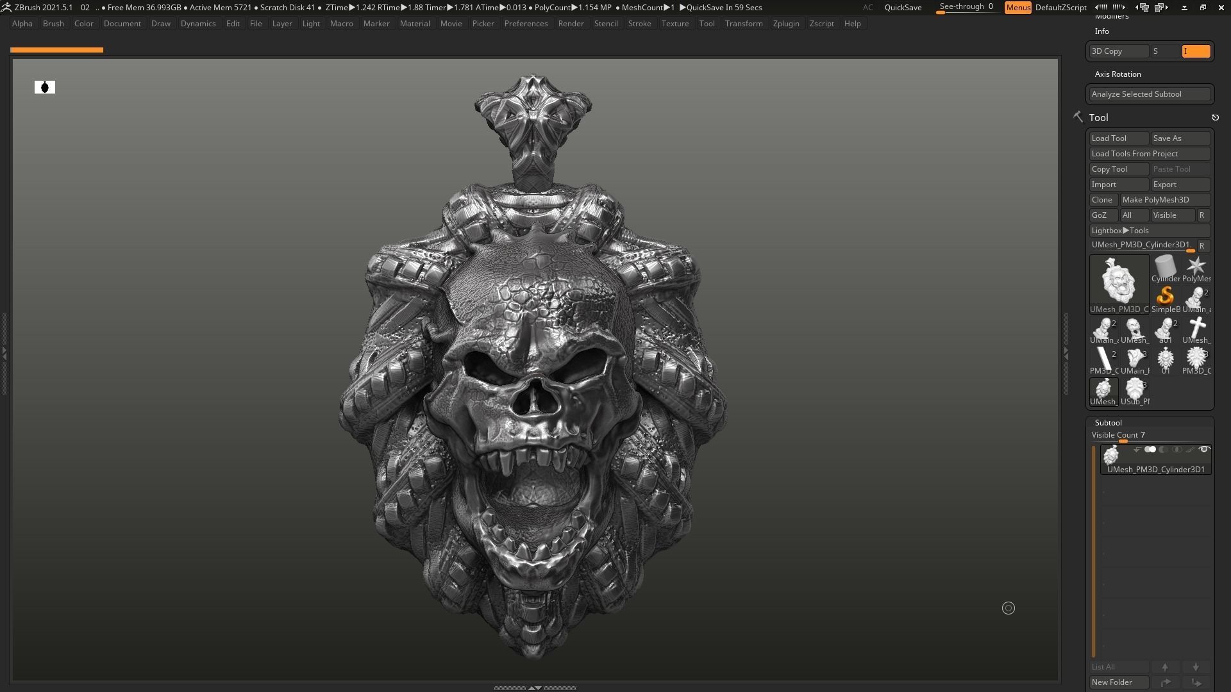Click the UMesh_PM3D_Cylinder3D1 tool name field
The width and height of the screenshot is (1231, 692).
click(x=1143, y=245)
